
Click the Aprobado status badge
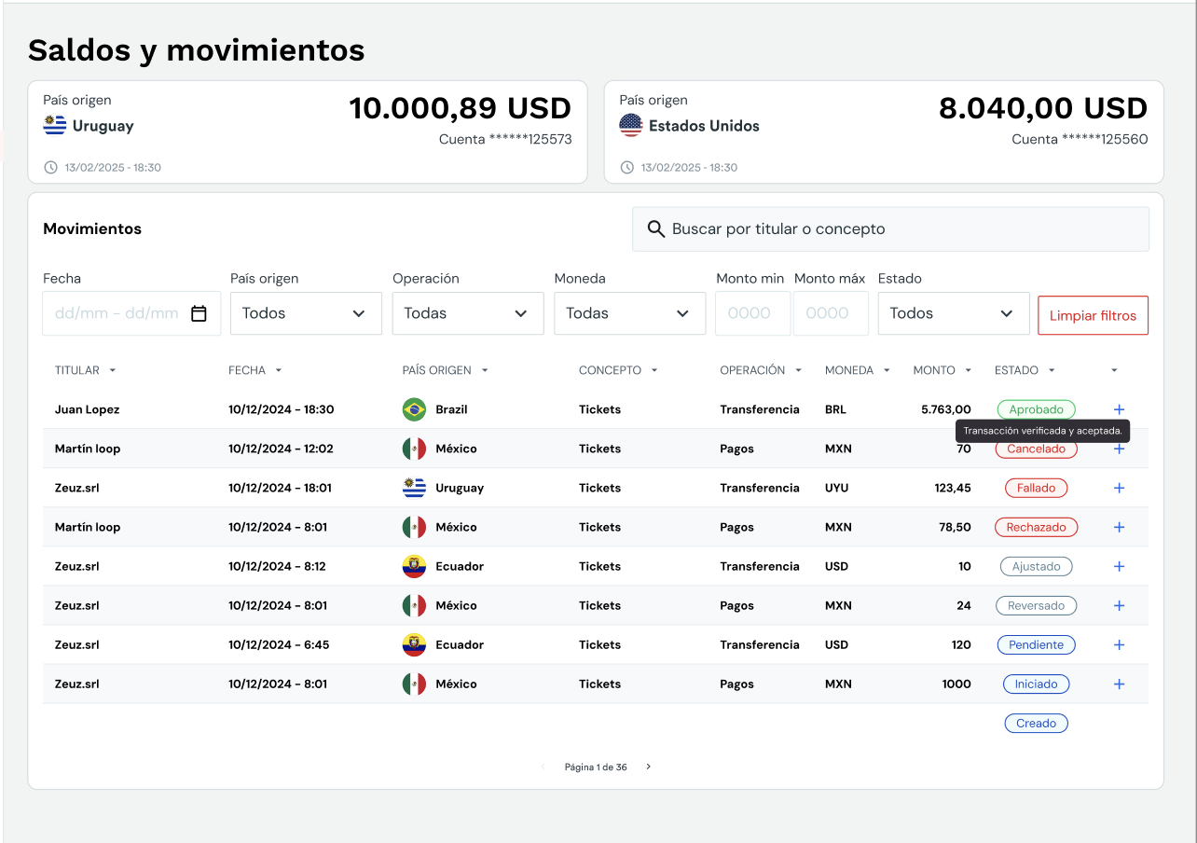click(x=1036, y=409)
